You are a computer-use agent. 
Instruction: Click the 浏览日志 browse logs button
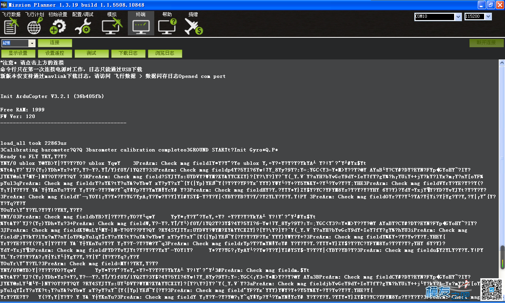tap(165, 53)
